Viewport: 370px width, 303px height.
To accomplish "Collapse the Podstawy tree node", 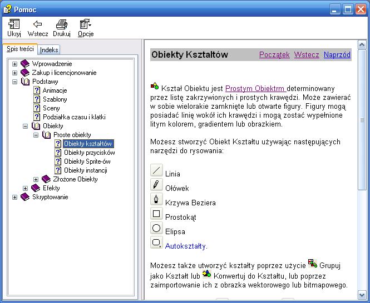I will 14,82.
